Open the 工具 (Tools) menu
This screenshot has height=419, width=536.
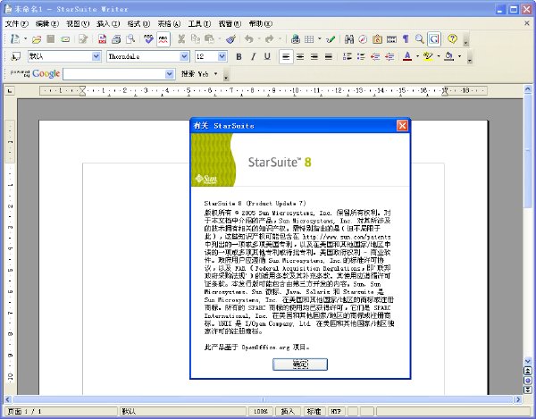(x=199, y=23)
